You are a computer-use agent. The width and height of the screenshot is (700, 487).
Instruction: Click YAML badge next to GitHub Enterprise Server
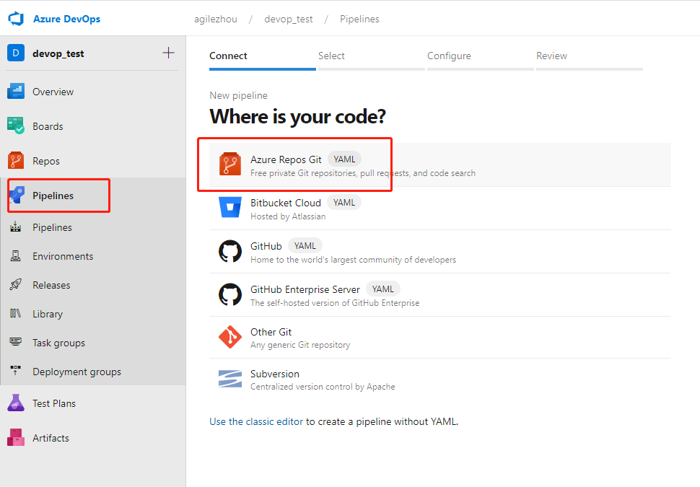(383, 289)
